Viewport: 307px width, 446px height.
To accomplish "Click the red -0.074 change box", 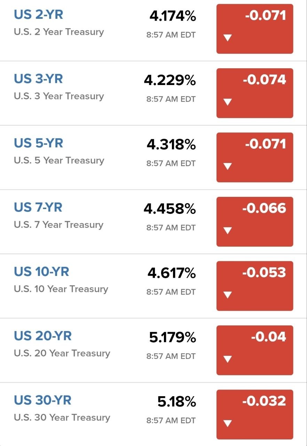I will click(255, 93).
